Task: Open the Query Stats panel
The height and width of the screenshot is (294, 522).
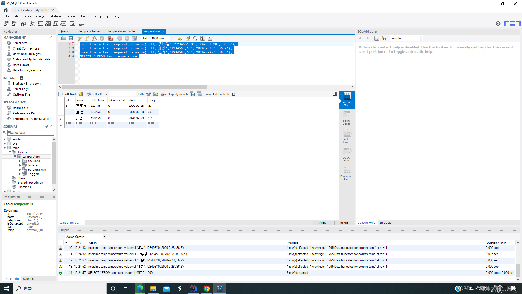Action: pos(346,154)
